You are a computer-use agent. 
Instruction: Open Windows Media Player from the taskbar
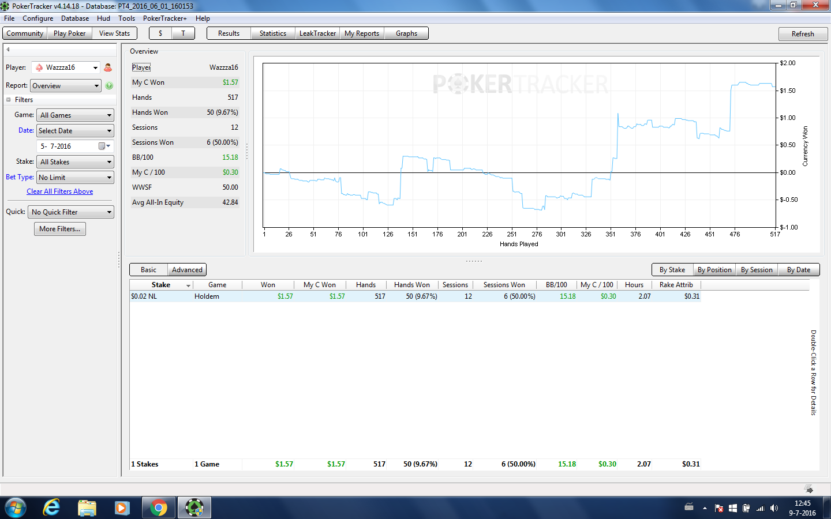coord(122,507)
